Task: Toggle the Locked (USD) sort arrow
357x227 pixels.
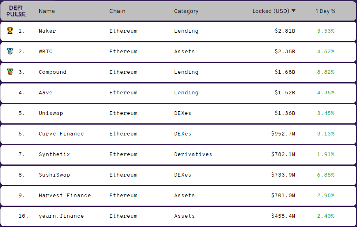Action: pos(294,11)
